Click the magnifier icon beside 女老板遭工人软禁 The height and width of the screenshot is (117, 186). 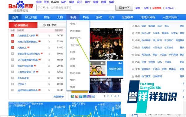tap(49, 36)
